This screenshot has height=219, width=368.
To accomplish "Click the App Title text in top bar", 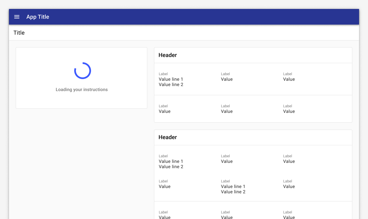I will tap(38, 17).
